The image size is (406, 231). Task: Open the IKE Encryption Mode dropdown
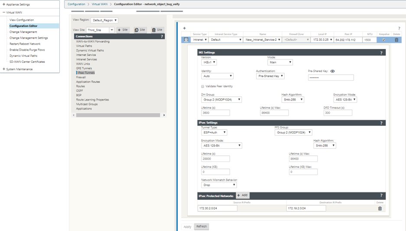[x=345, y=100]
